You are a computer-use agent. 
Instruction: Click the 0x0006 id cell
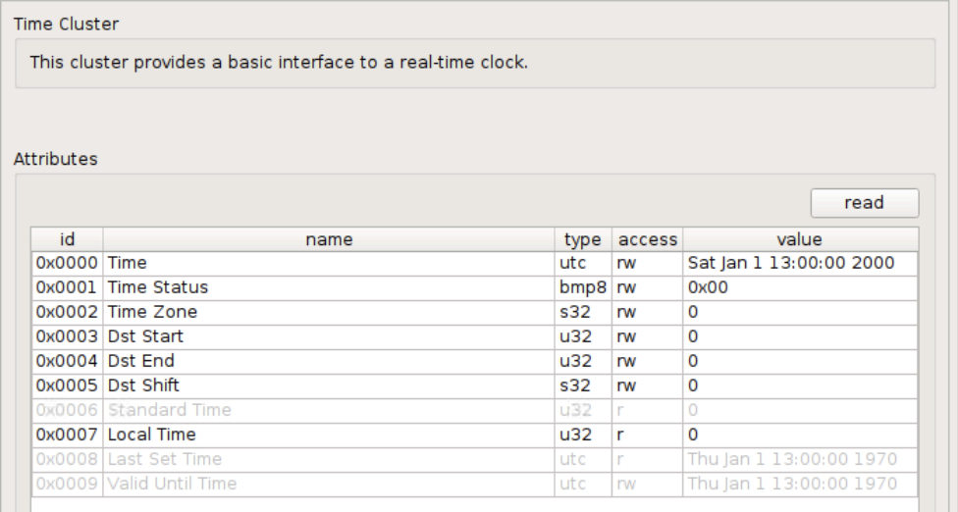(67, 410)
